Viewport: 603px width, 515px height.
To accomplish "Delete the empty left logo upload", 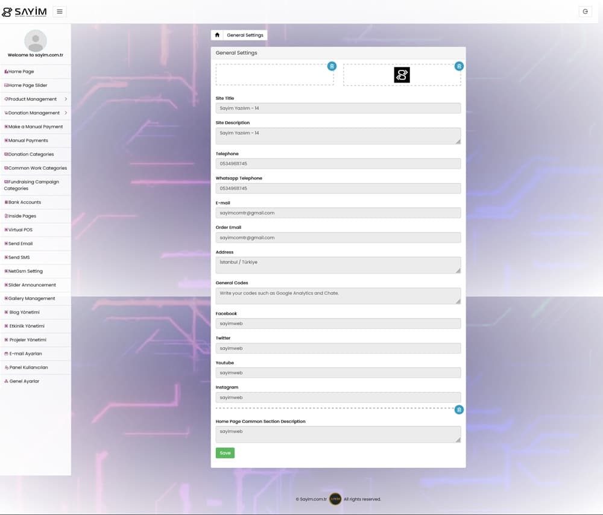I will [332, 66].
